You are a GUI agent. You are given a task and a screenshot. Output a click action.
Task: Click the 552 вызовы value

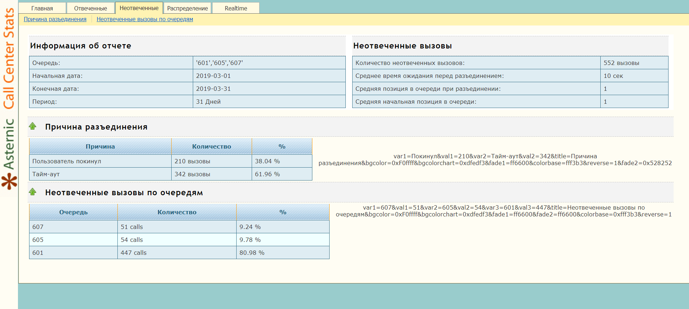tap(622, 63)
